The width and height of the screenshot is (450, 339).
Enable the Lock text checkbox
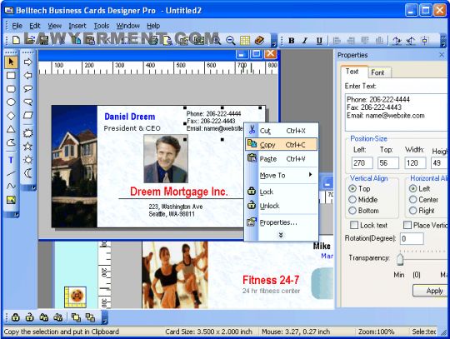pyautogui.click(x=354, y=225)
